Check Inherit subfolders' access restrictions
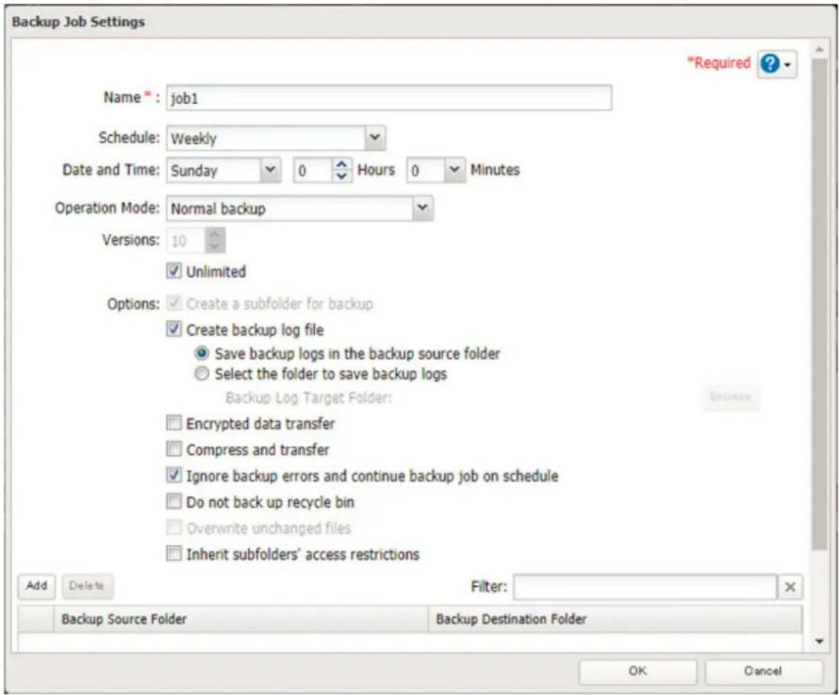The height and width of the screenshot is (695, 839). tap(173, 553)
